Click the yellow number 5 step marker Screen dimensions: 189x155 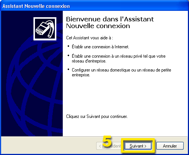coord(107,141)
